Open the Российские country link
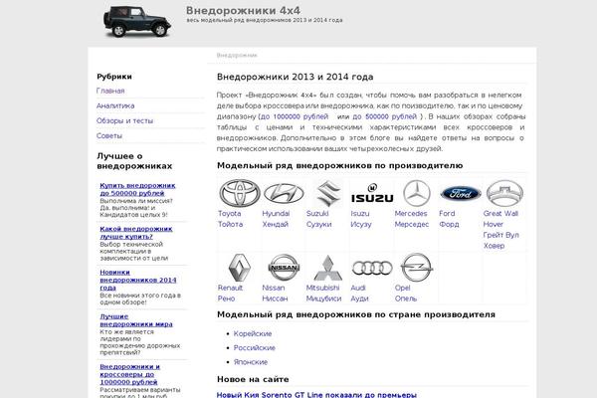597x398 pixels. click(x=255, y=347)
